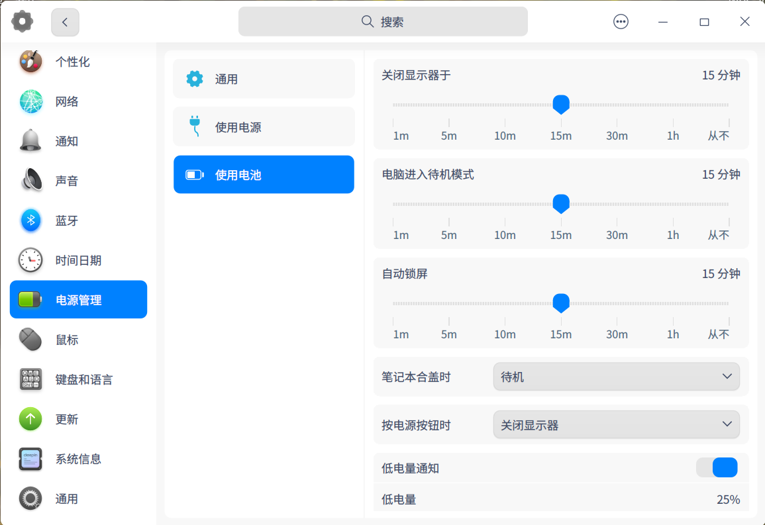
Task: Click the magnifier icon in search bar
Action: [368, 21]
